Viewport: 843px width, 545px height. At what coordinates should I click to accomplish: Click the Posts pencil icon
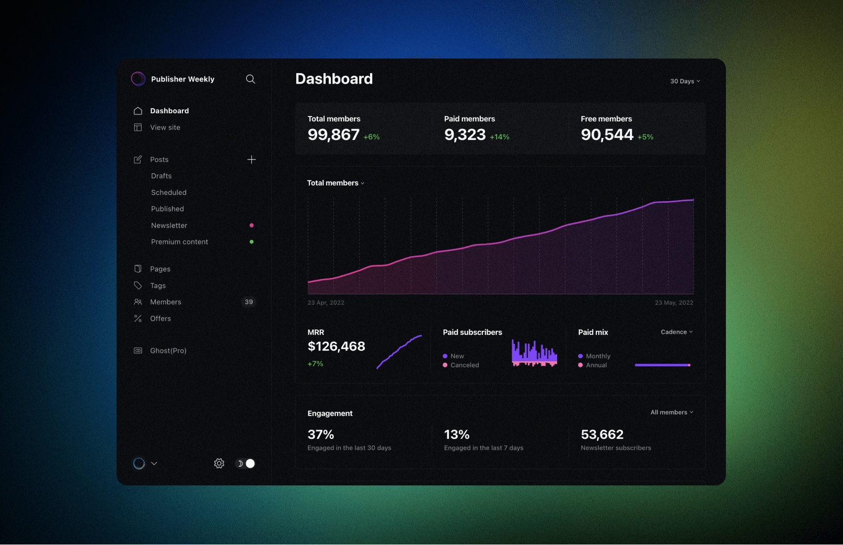click(x=138, y=159)
